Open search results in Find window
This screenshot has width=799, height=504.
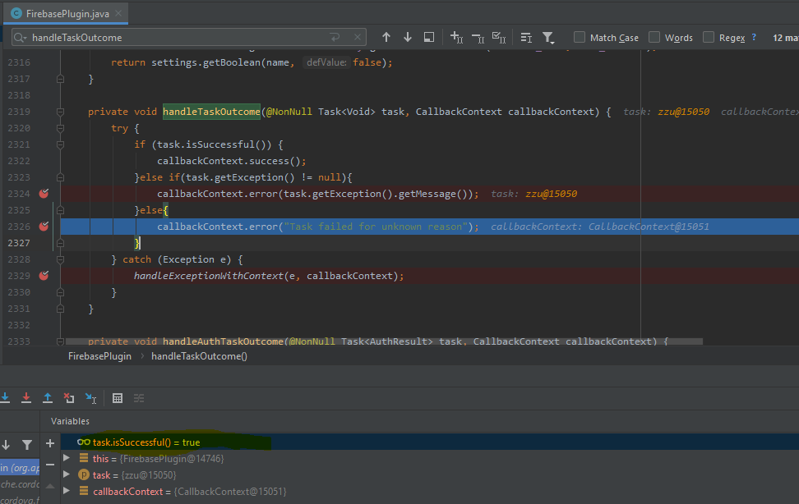[429, 37]
